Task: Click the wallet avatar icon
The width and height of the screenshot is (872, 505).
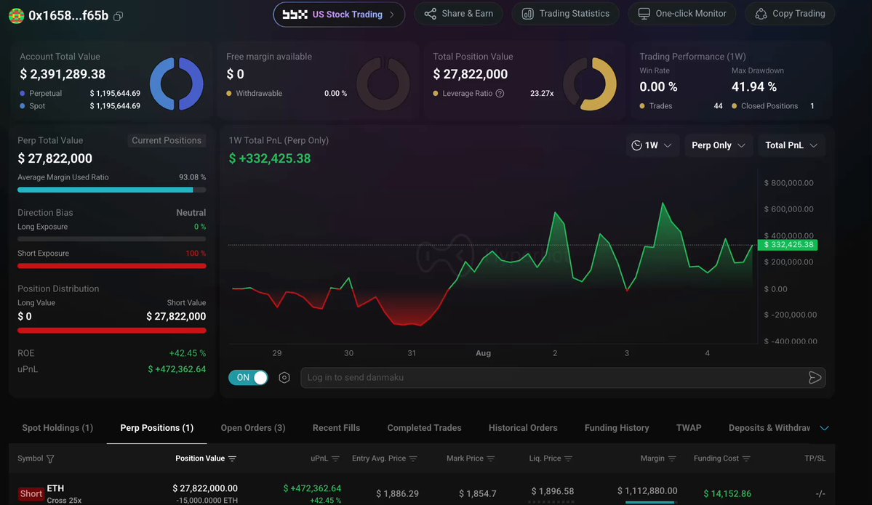Action: tap(17, 15)
